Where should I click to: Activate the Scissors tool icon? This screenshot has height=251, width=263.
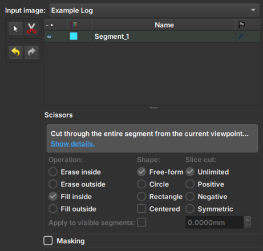(31, 29)
